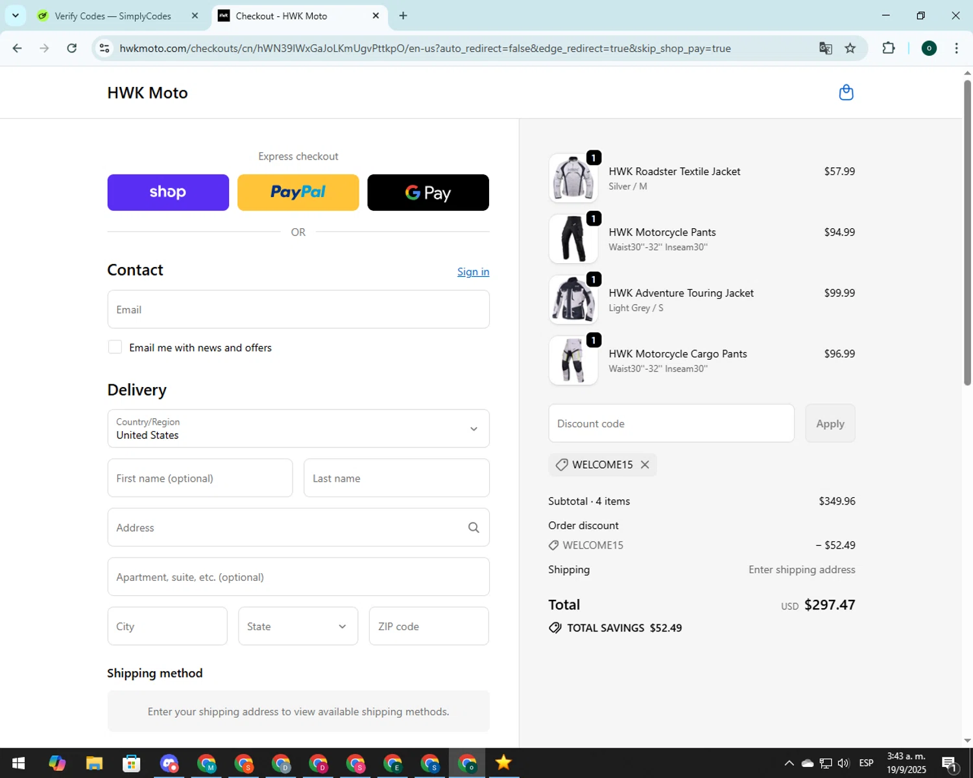
Task: Open Copilot from the taskbar
Action: click(x=57, y=763)
